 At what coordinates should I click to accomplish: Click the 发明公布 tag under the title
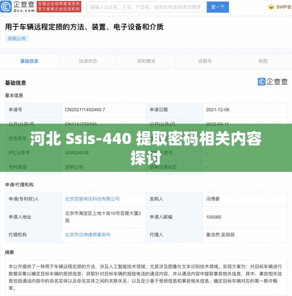point(17,38)
